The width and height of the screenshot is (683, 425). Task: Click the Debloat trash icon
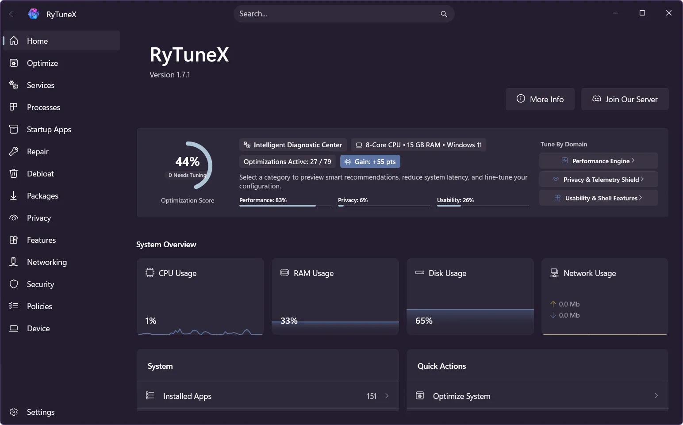tap(14, 173)
